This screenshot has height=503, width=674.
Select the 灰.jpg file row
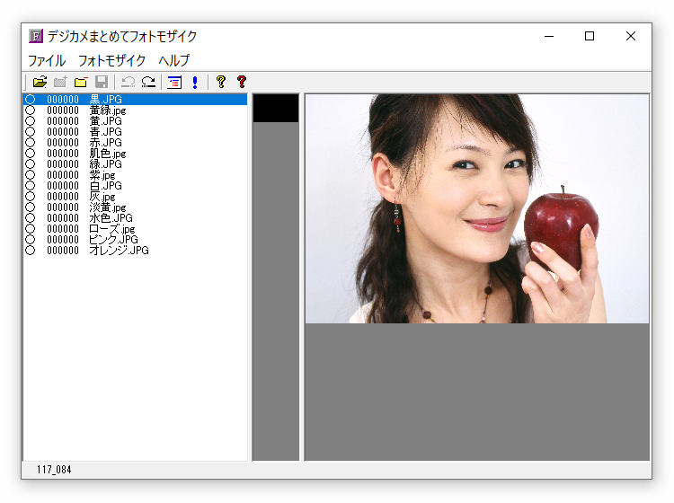coord(136,197)
